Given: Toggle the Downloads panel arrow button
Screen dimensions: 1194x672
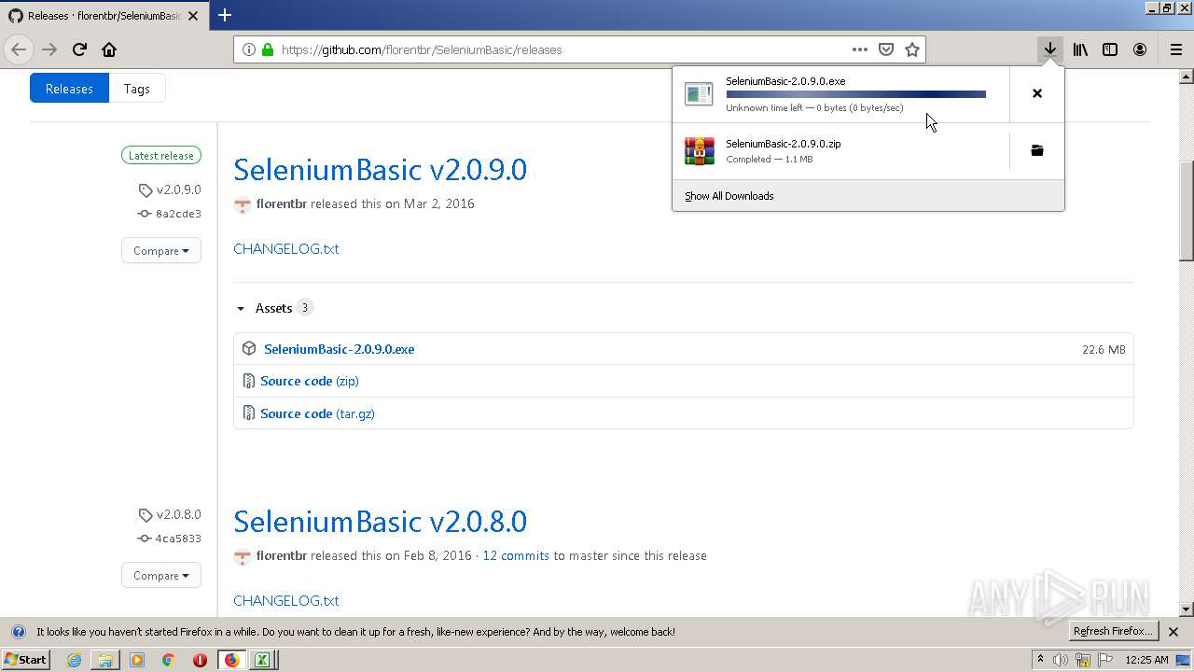Looking at the screenshot, I should (1050, 49).
